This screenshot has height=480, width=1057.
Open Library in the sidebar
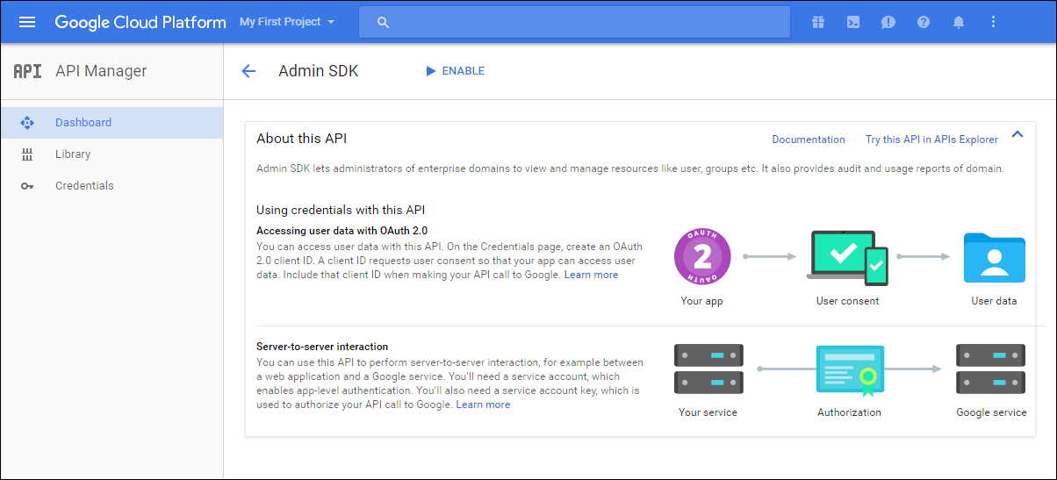coord(73,154)
